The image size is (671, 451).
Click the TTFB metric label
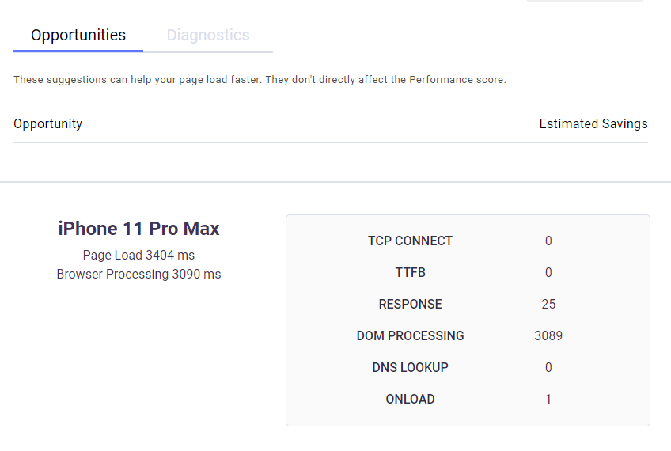pyautogui.click(x=410, y=272)
